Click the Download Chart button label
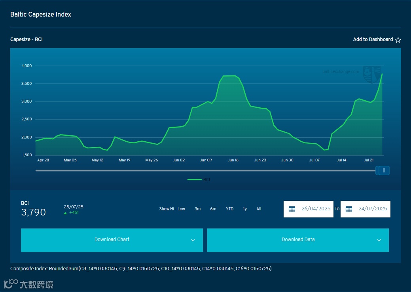This screenshot has width=411, height=292. click(112, 240)
